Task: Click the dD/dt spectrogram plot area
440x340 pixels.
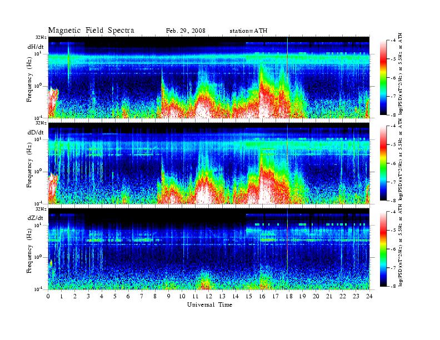Action: (x=209, y=163)
